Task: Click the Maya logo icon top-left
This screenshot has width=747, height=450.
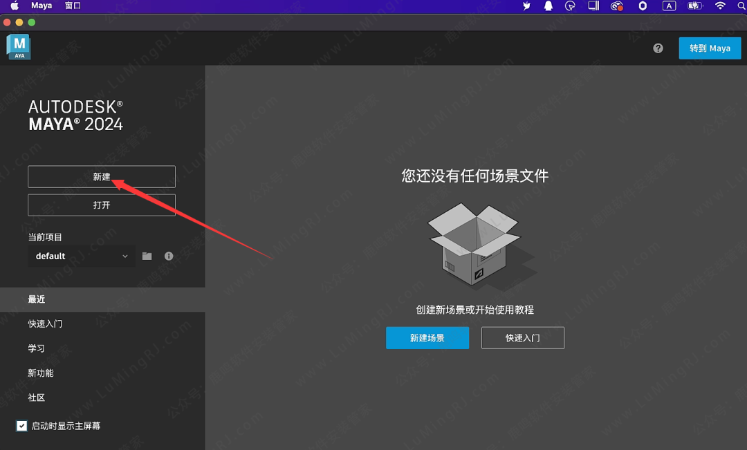Action: (18, 47)
